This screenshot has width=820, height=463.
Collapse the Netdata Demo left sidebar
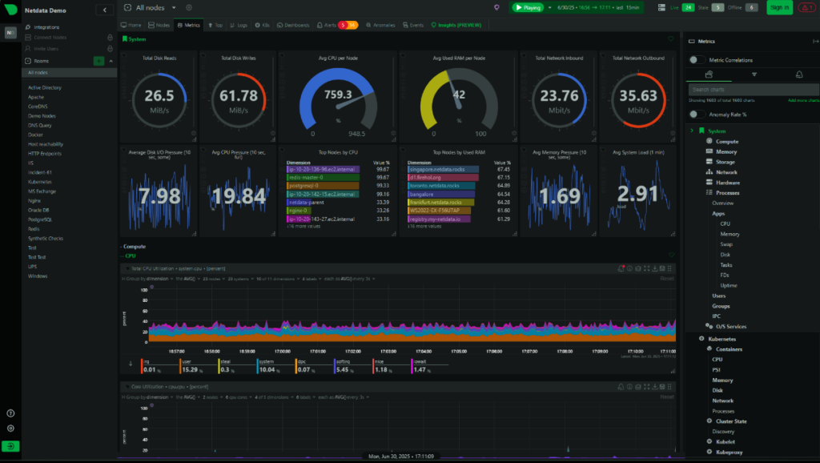coord(105,10)
